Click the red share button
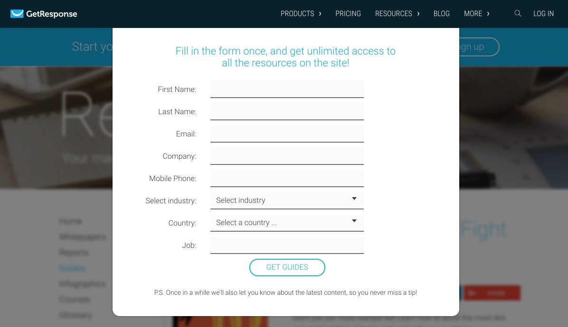The image size is (568, 327). tap(492, 293)
